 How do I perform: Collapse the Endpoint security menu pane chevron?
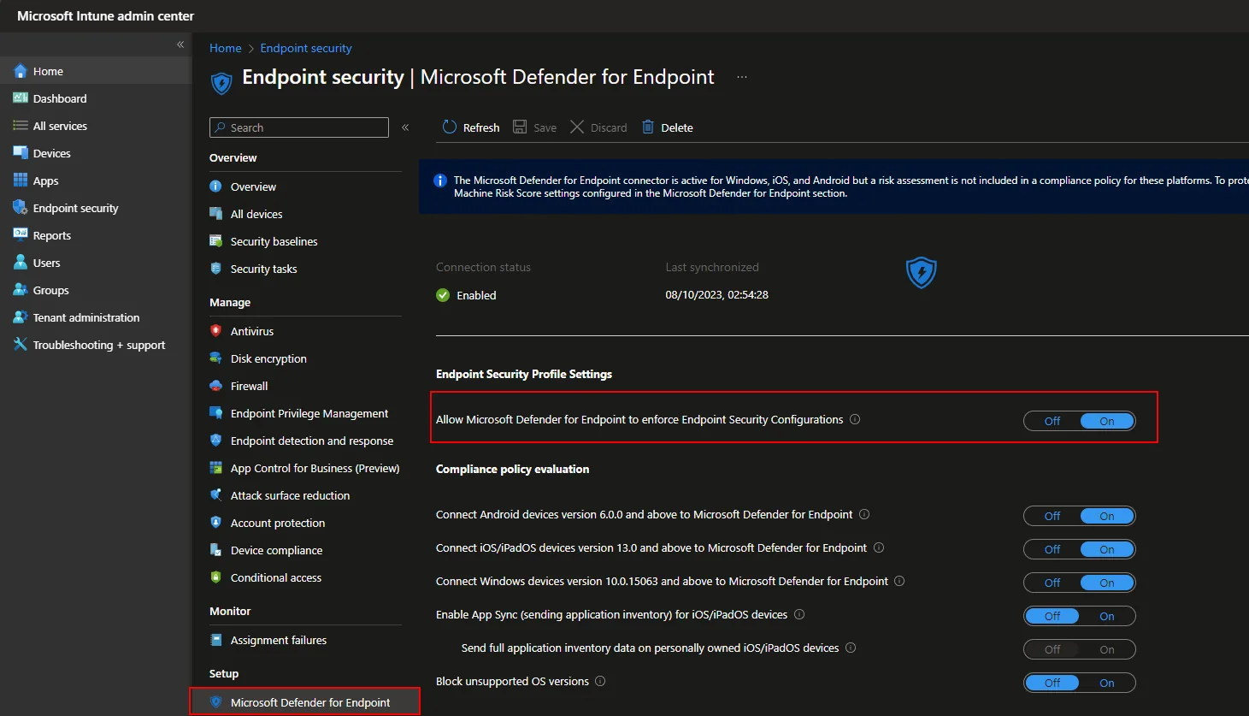(x=405, y=127)
